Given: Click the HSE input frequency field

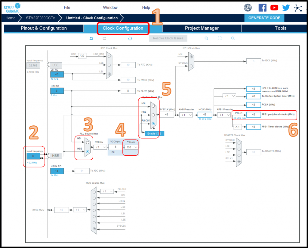Looking at the screenshot, I should (x=33, y=156).
